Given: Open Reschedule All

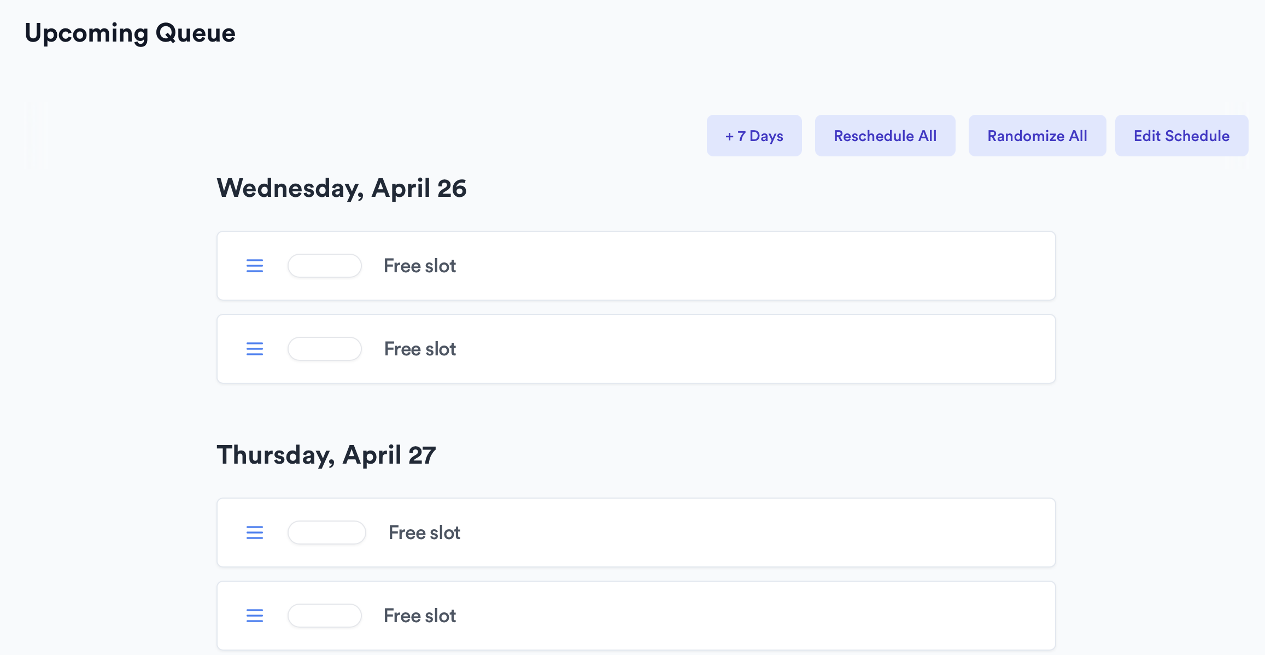Looking at the screenshot, I should click(885, 136).
